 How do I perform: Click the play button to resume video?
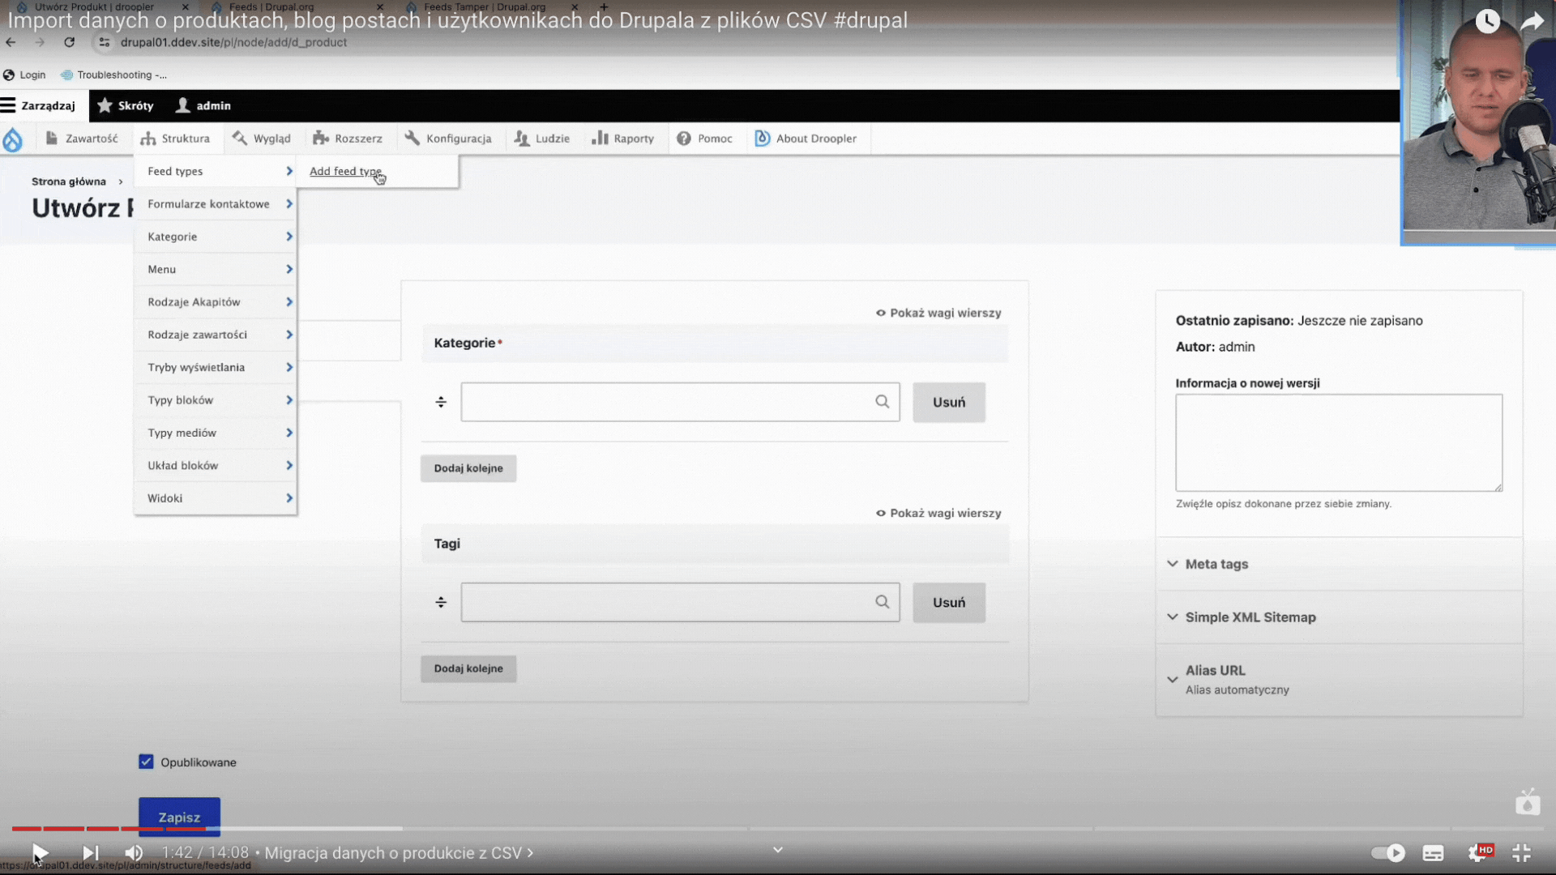(40, 852)
